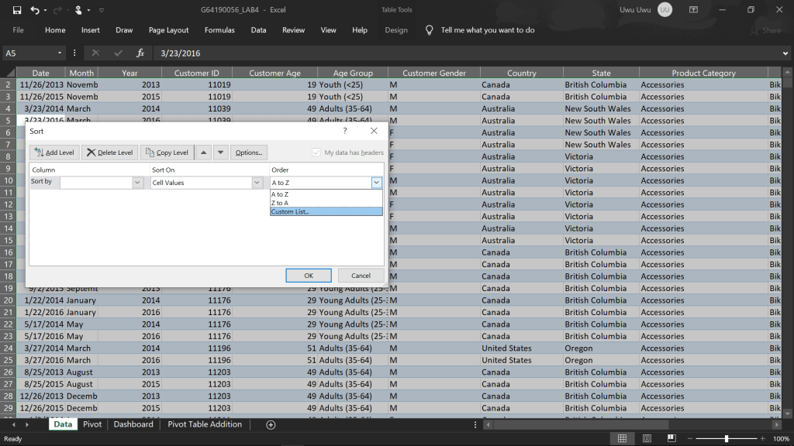Screen dimensions: 794x446
Task: Choose Custom List from Order options
Action: tap(290, 212)
